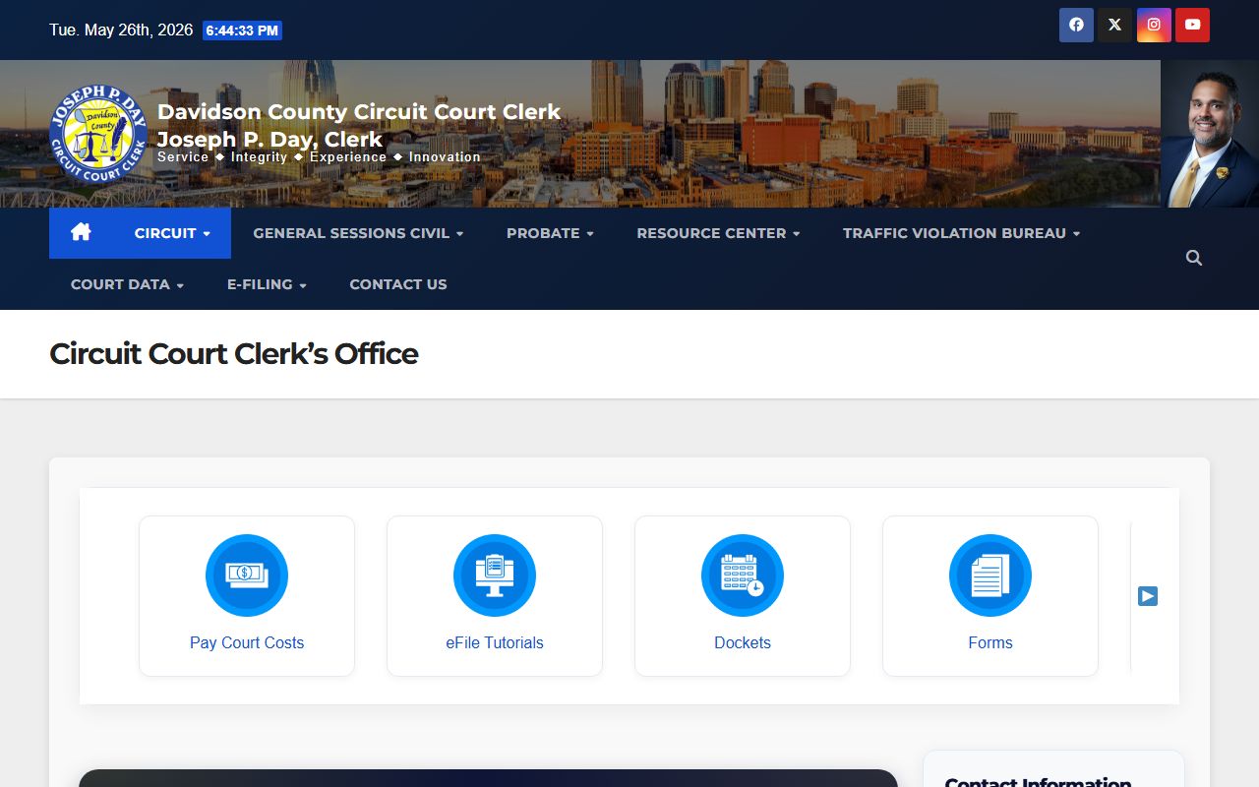1259x787 pixels.
Task: Click the Dockets calendar icon
Action: point(743,575)
